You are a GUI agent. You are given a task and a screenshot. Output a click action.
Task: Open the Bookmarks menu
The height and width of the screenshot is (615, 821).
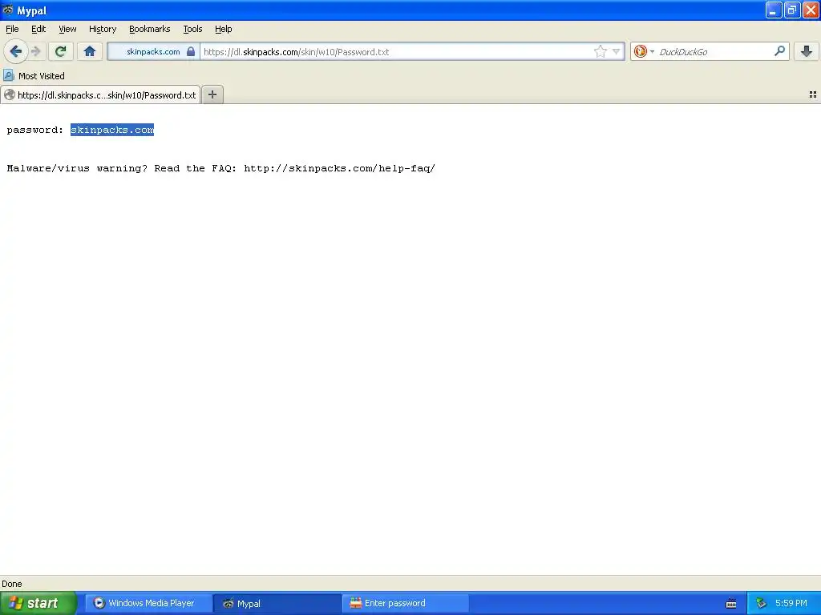pyautogui.click(x=150, y=29)
